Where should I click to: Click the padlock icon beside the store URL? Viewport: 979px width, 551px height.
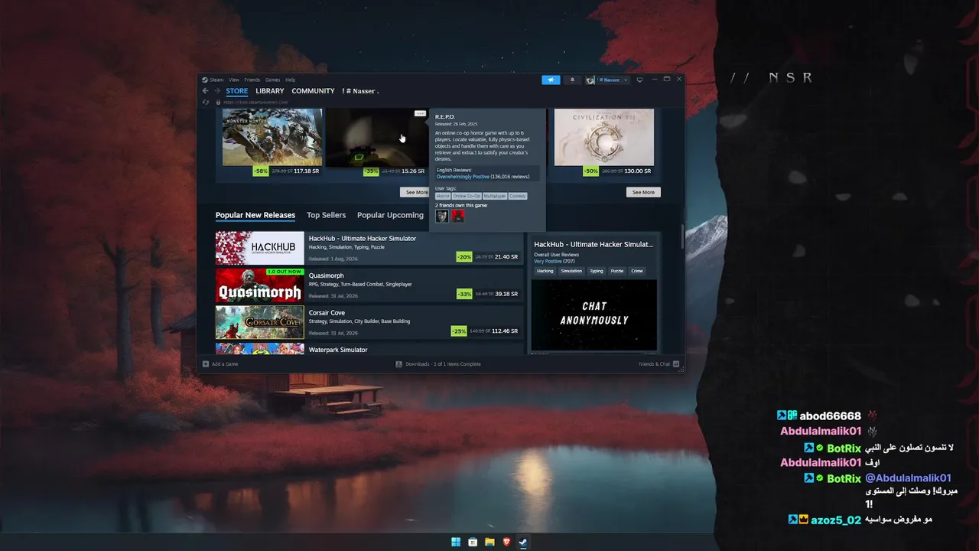218,102
